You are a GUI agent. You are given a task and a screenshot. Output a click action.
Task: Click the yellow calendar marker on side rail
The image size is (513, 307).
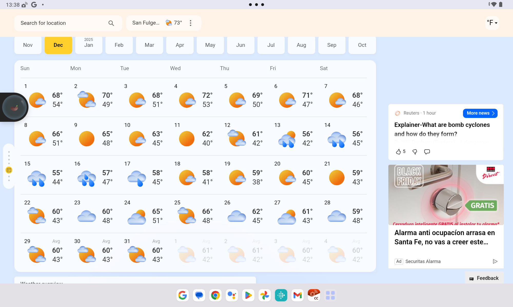pos(9,170)
